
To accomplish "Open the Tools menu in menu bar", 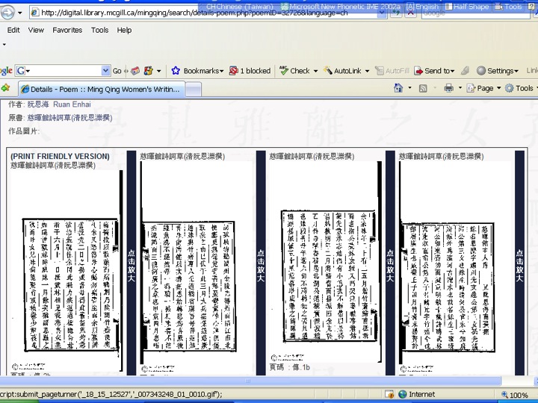I will (x=100, y=30).
